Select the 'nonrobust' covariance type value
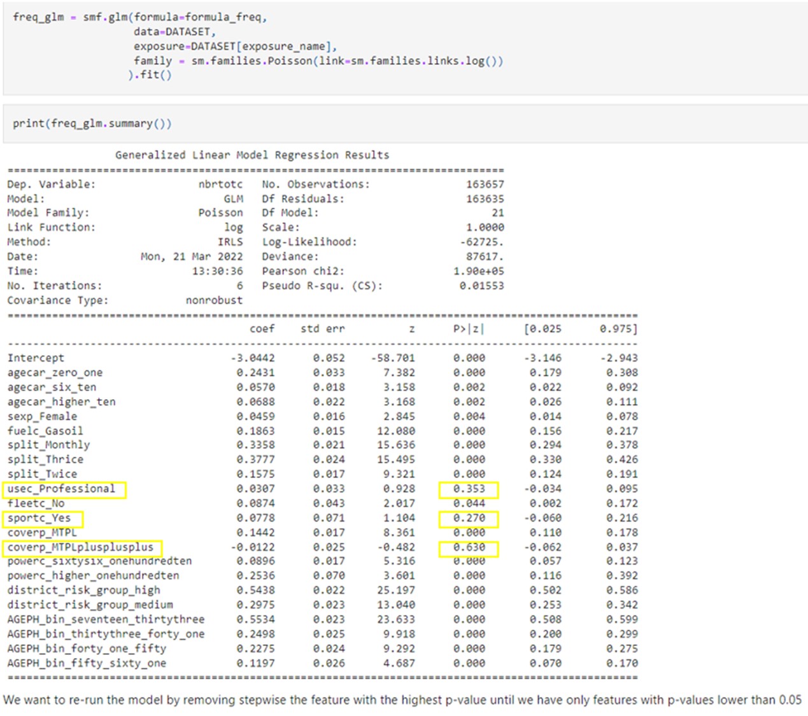This screenshot has width=808, height=716. point(214,300)
